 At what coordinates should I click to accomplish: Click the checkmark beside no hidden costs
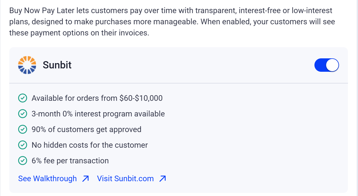tap(23, 145)
